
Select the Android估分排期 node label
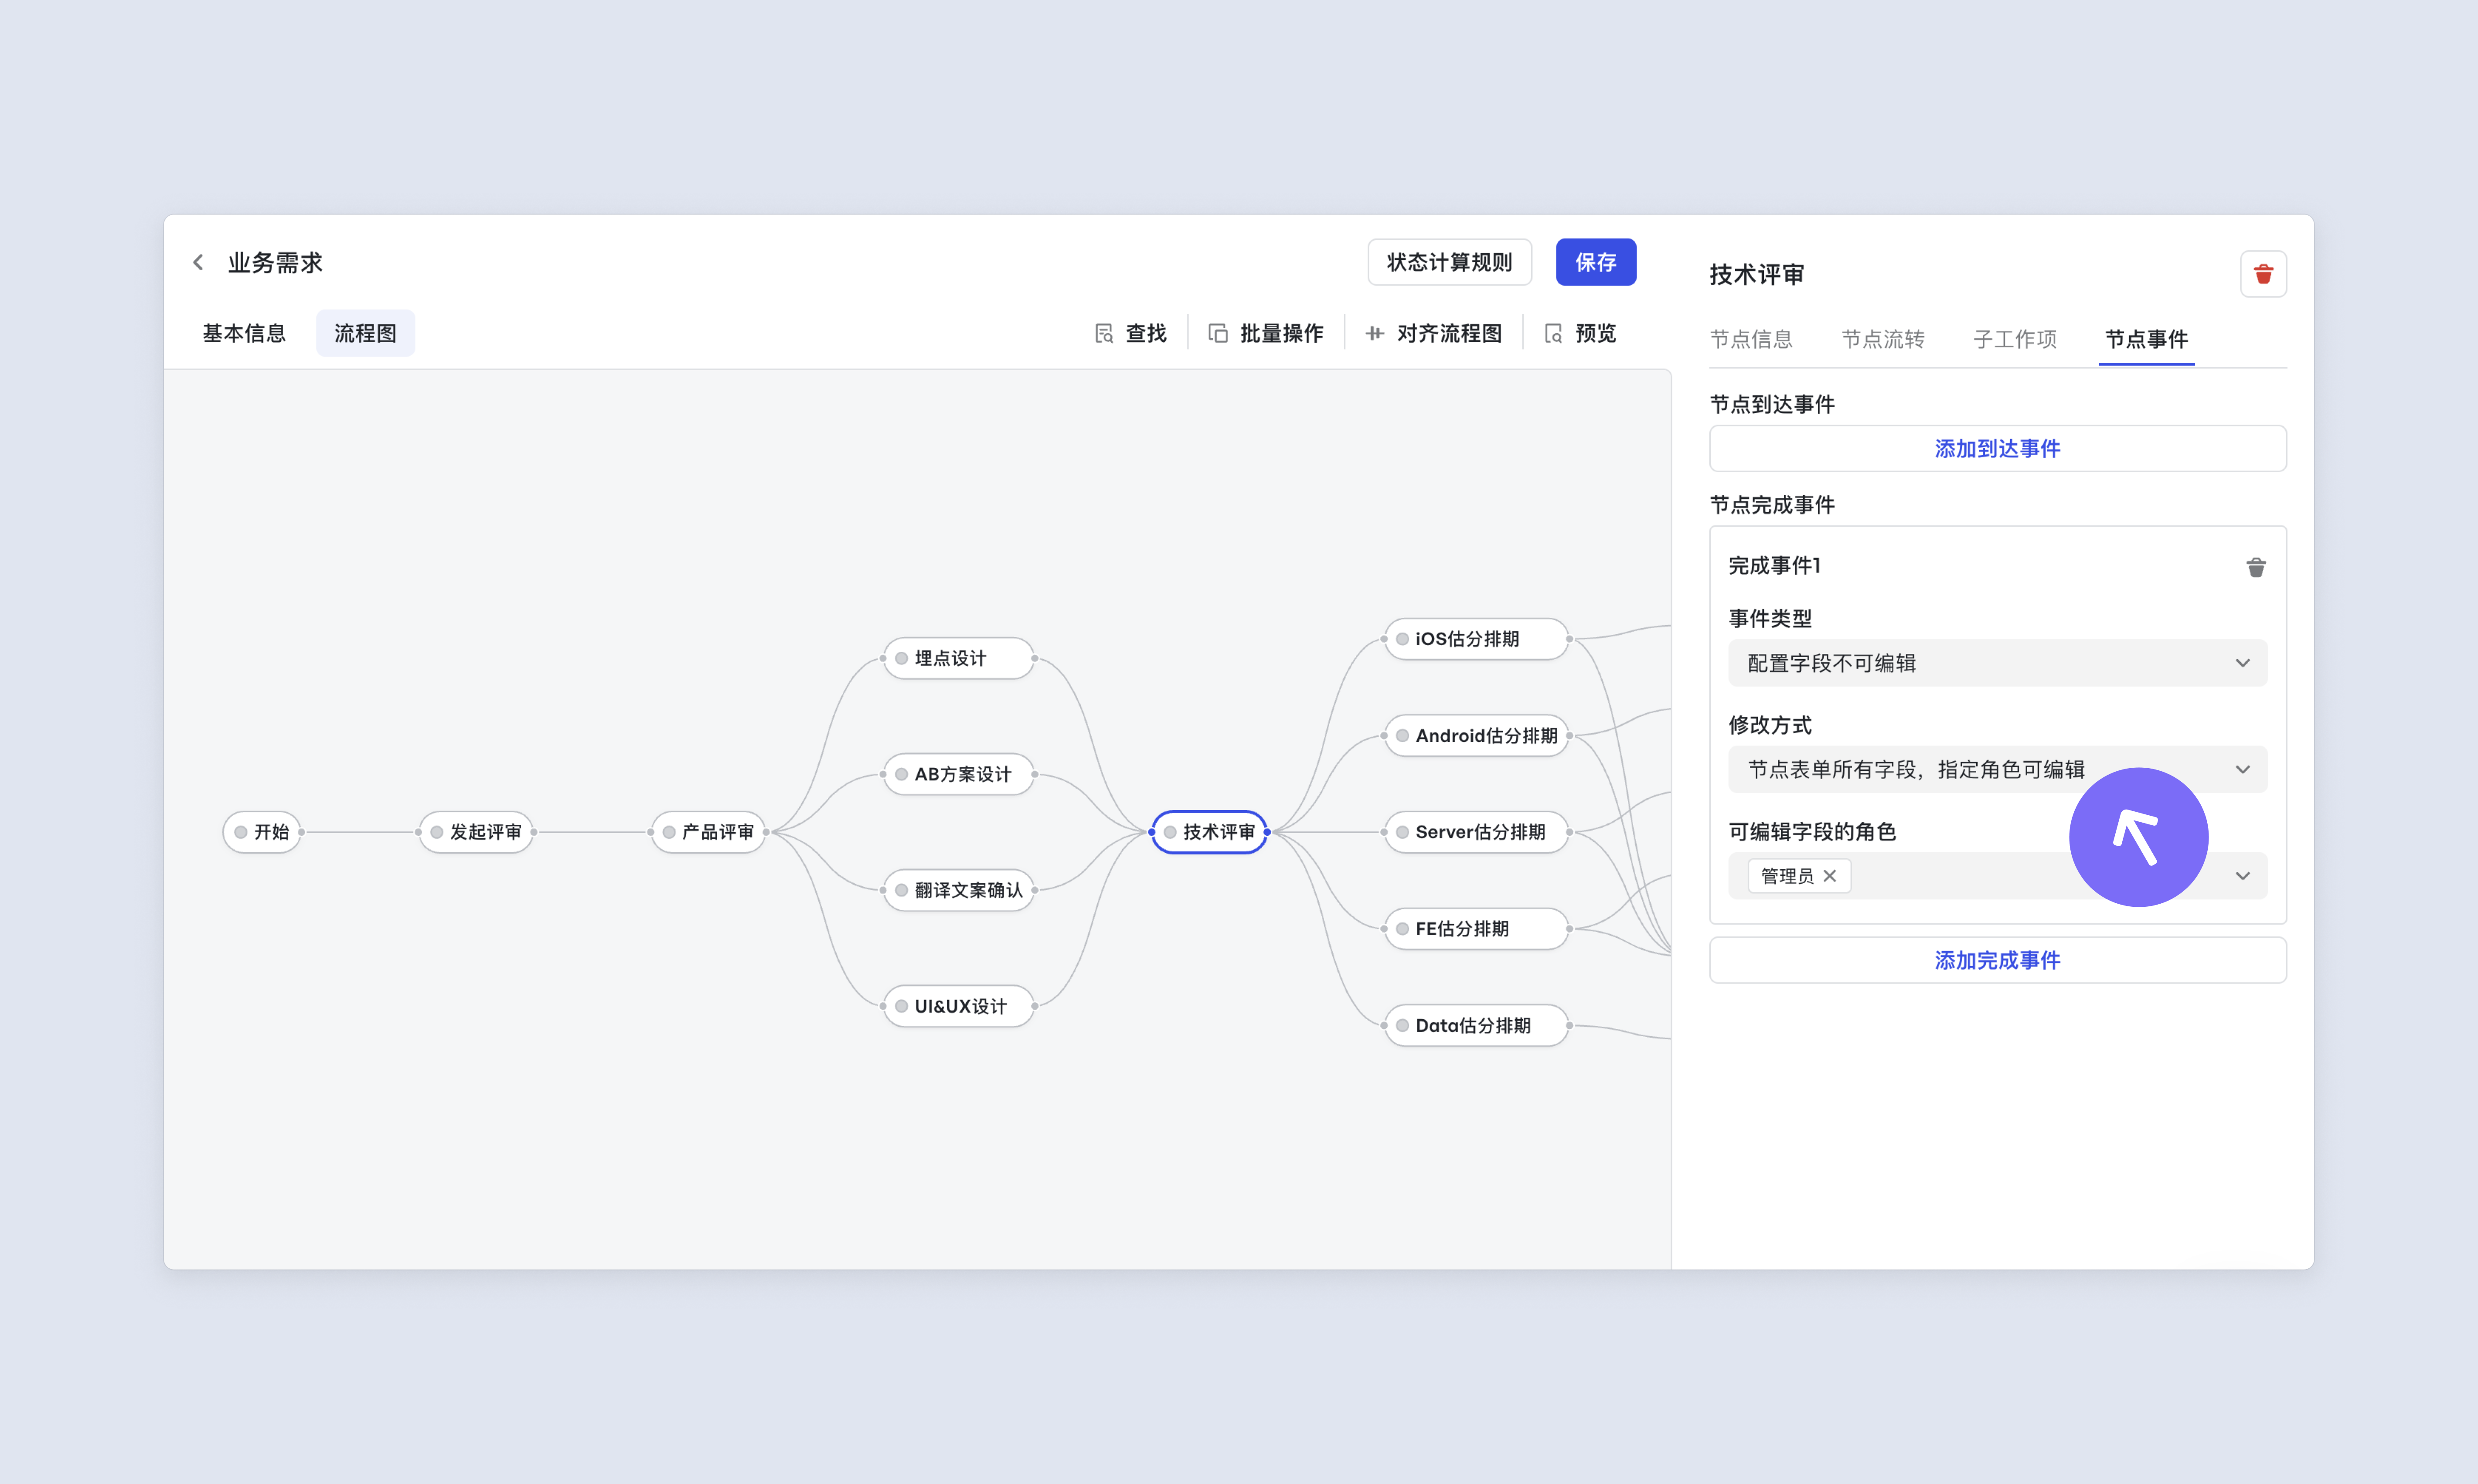[1486, 736]
